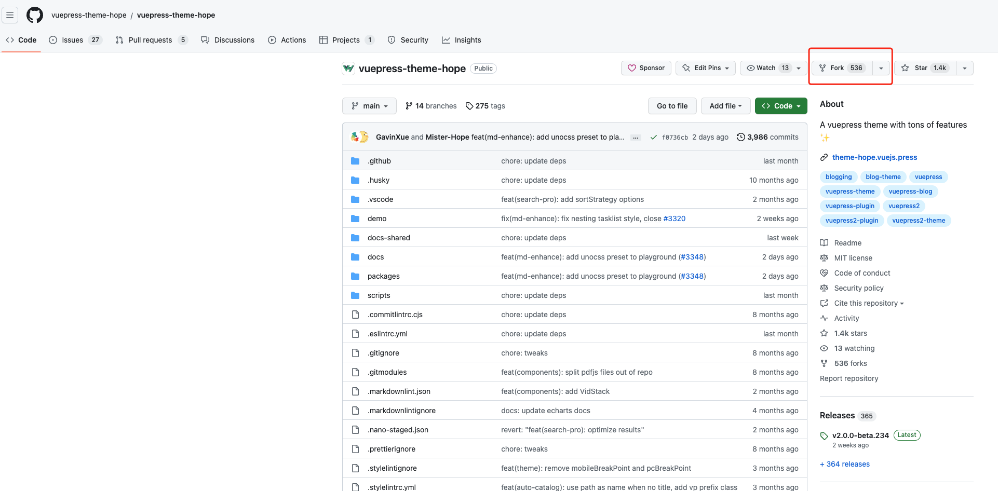Click the .gitignore file icon

tap(355, 353)
